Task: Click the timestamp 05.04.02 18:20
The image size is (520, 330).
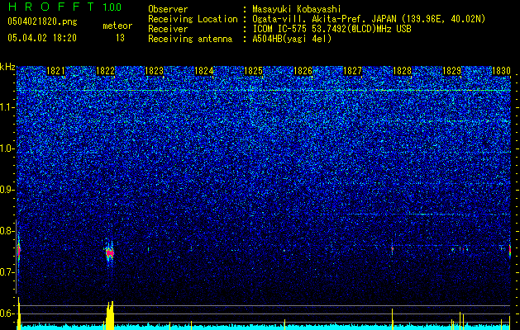Action: (x=42, y=38)
